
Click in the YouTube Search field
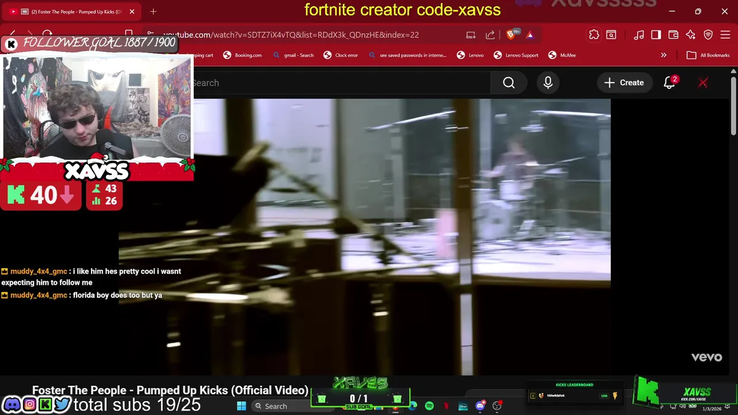pyautogui.click(x=340, y=83)
